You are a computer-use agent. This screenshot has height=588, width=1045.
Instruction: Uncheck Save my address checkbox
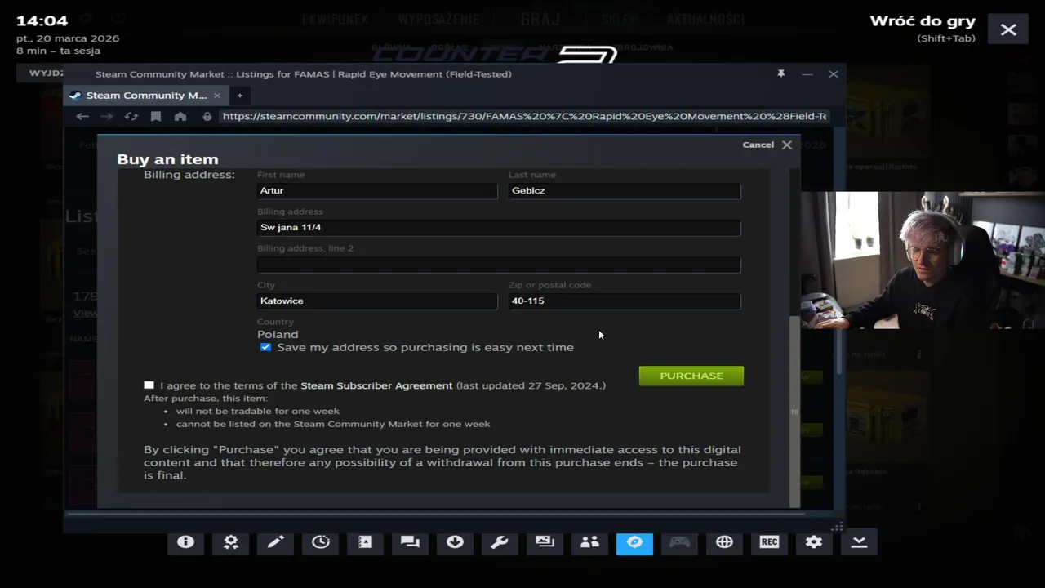click(265, 347)
